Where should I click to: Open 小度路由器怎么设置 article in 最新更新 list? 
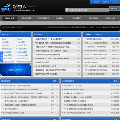52,58
